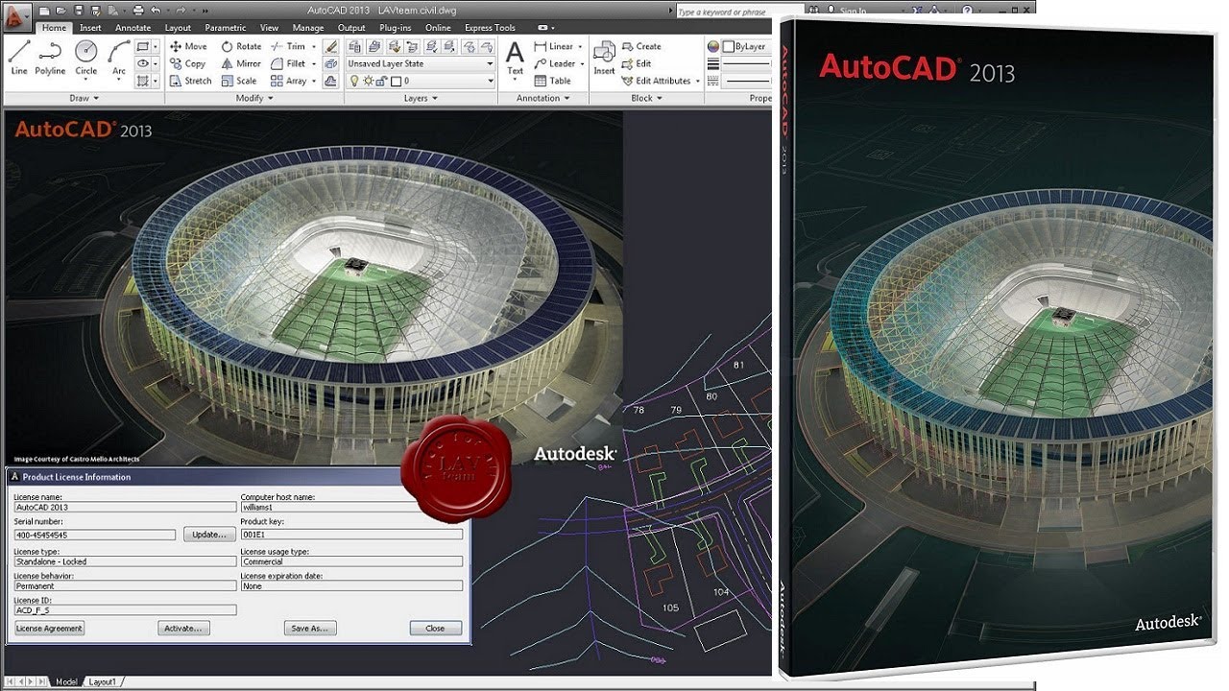
Task: Toggle the layer light bulb visibility
Action: [x=354, y=81]
